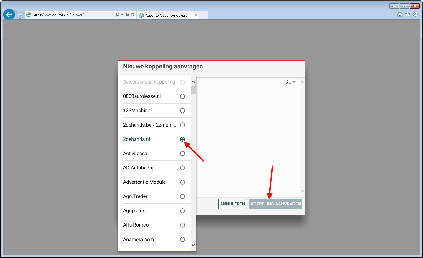
Task: Click the Koppeling aanvragen button
Action: pos(276,204)
